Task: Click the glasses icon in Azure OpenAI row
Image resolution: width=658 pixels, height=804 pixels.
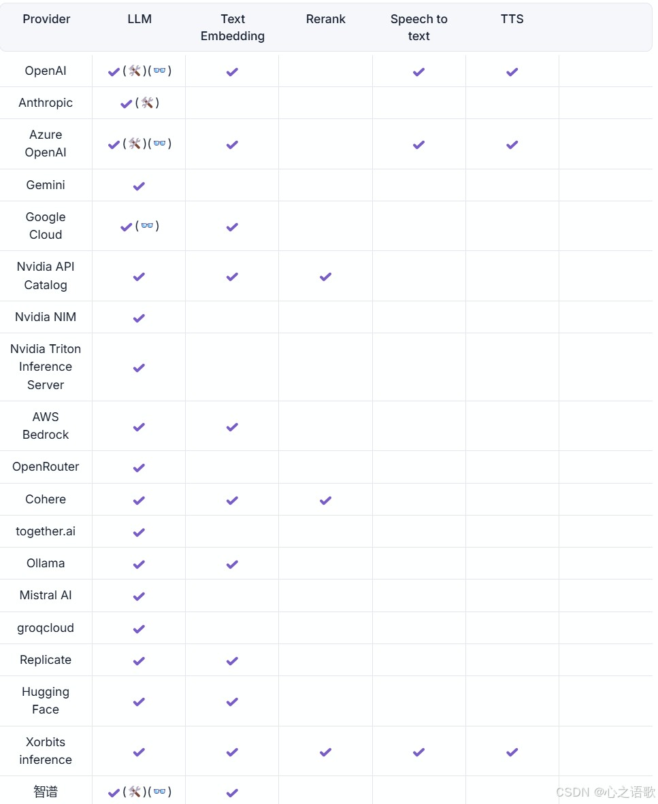Action: click(160, 144)
